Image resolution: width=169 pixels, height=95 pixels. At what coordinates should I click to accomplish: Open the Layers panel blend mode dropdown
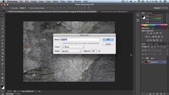(x=149, y=50)
